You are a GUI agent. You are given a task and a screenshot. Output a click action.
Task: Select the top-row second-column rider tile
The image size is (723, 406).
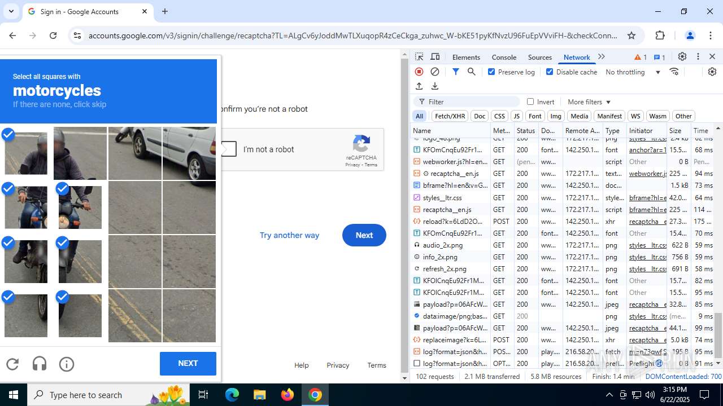click(80, 153)
